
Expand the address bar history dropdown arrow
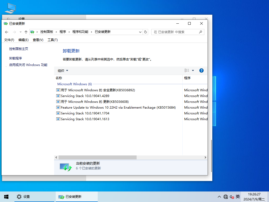(x=141, y=32)
